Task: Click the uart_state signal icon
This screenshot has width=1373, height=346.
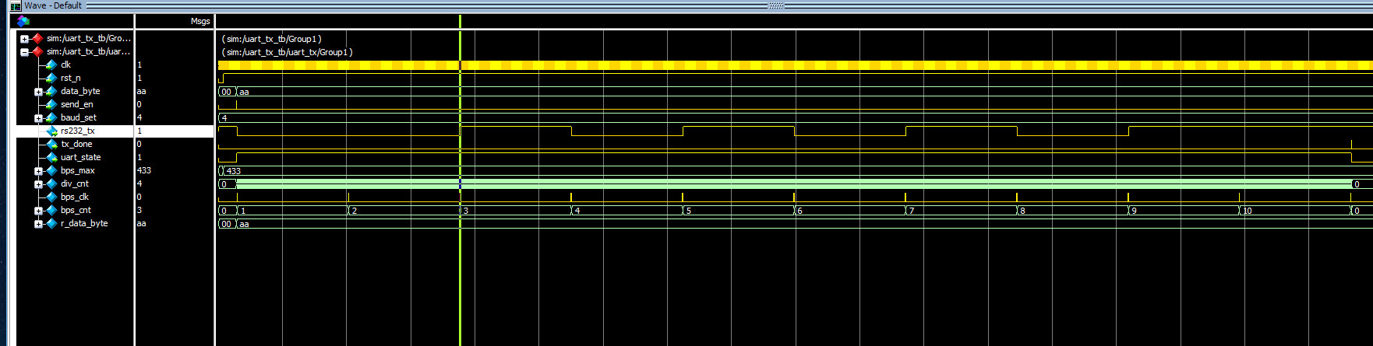Action: coord(52,157)
